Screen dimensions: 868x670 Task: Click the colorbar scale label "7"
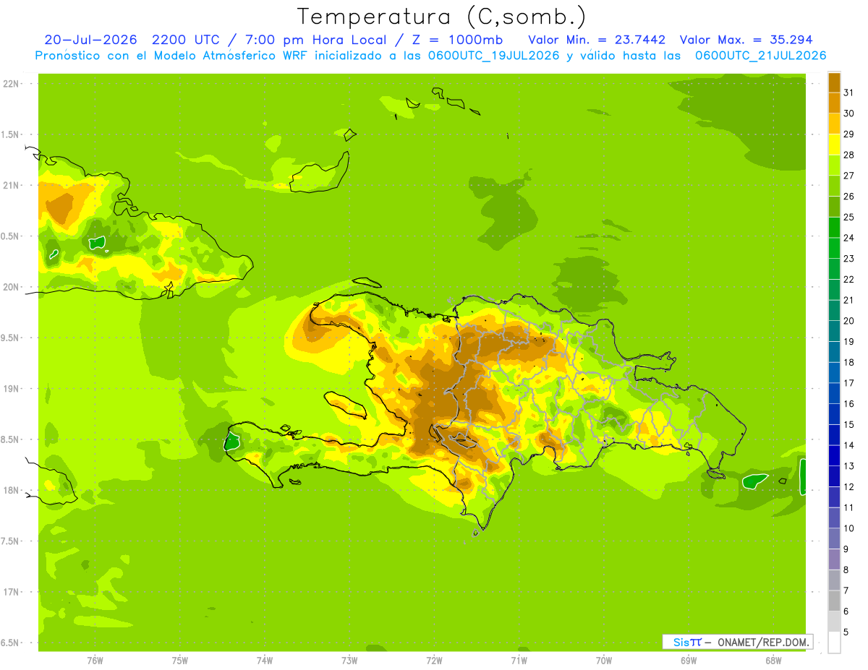pyautogui.click(x=846, y=590)
